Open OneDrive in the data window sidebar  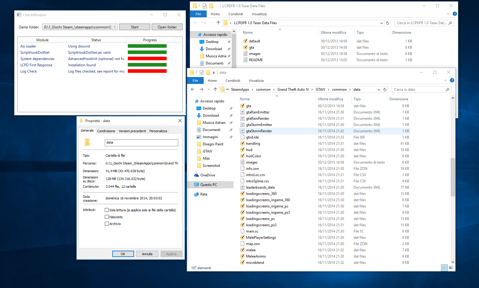click(x=208, y=175)
